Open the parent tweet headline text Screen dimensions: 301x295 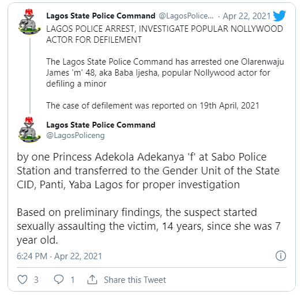click(164, 34)
